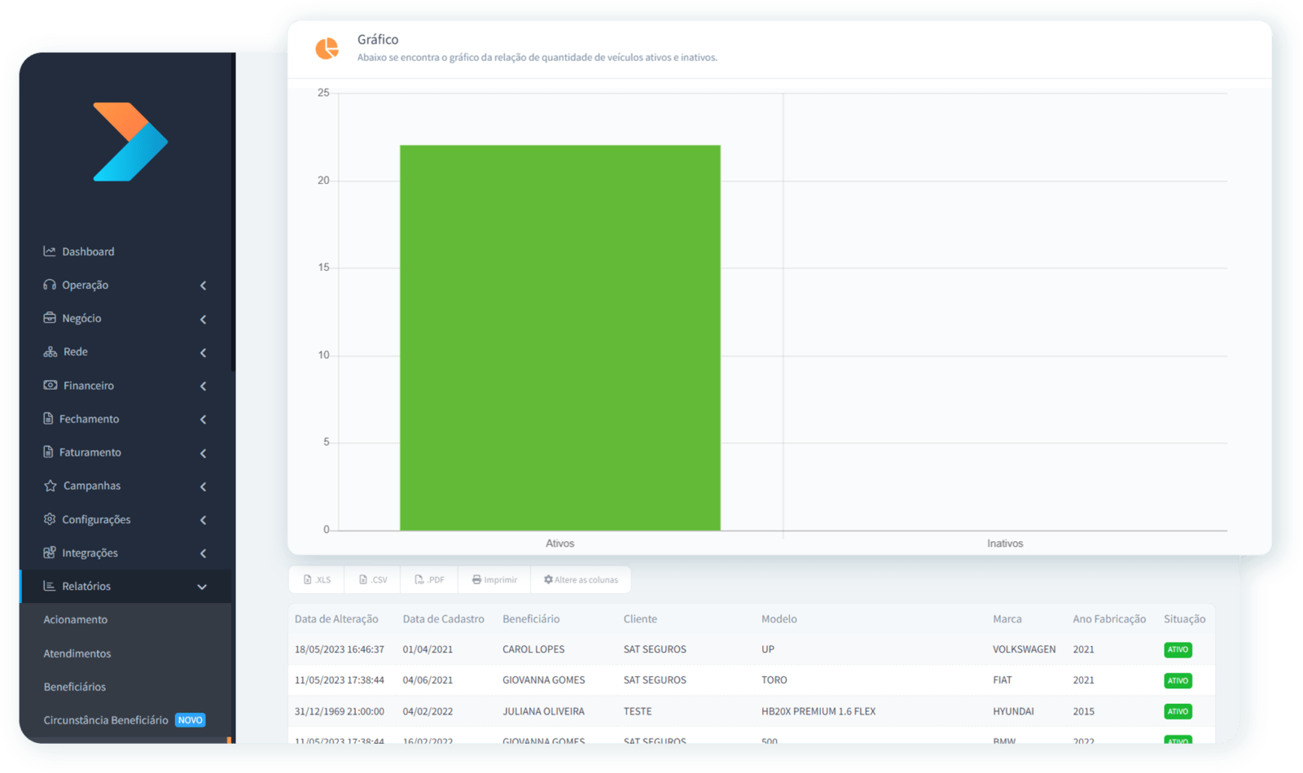This screenshot has height=773, width=1303.
Task: Sort by Data de Alteração column header
Action: [336, 619]
